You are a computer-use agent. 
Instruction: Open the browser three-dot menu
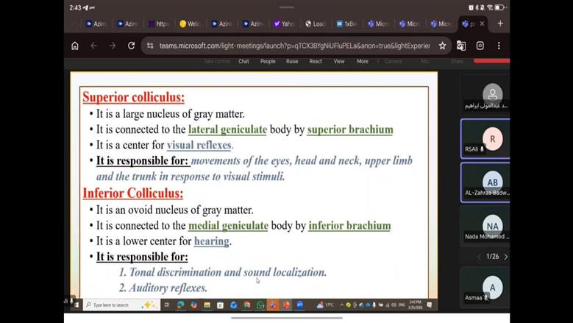point(499,46)
